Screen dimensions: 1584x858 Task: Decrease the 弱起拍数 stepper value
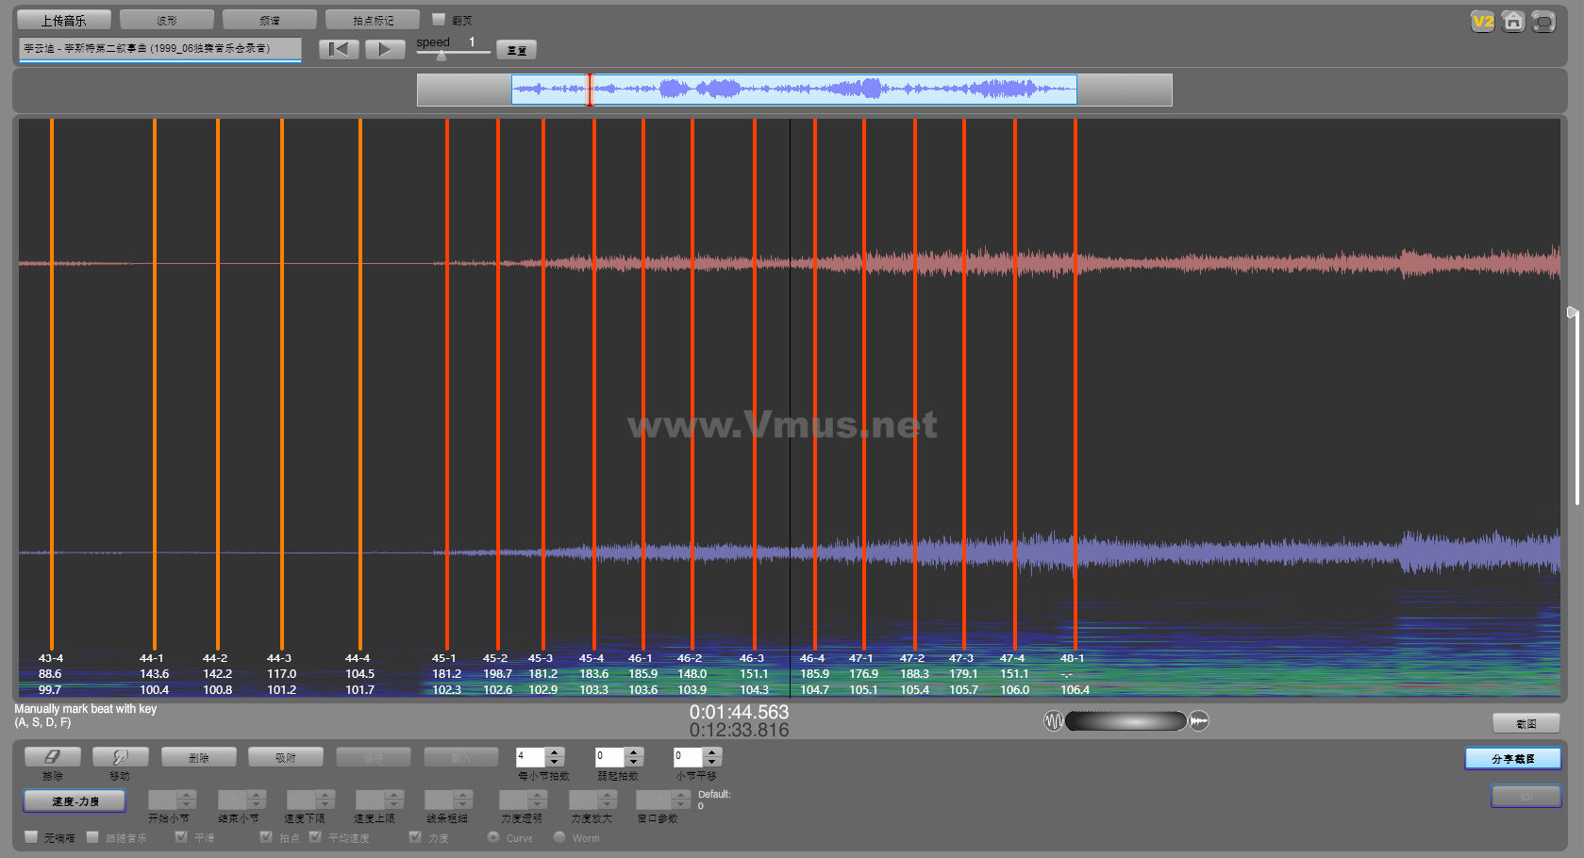tap(634, 762)
